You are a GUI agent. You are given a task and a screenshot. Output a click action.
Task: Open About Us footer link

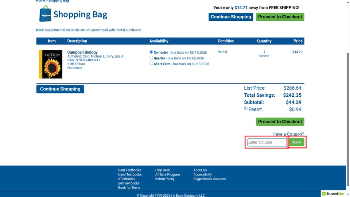tap(200, 170)
